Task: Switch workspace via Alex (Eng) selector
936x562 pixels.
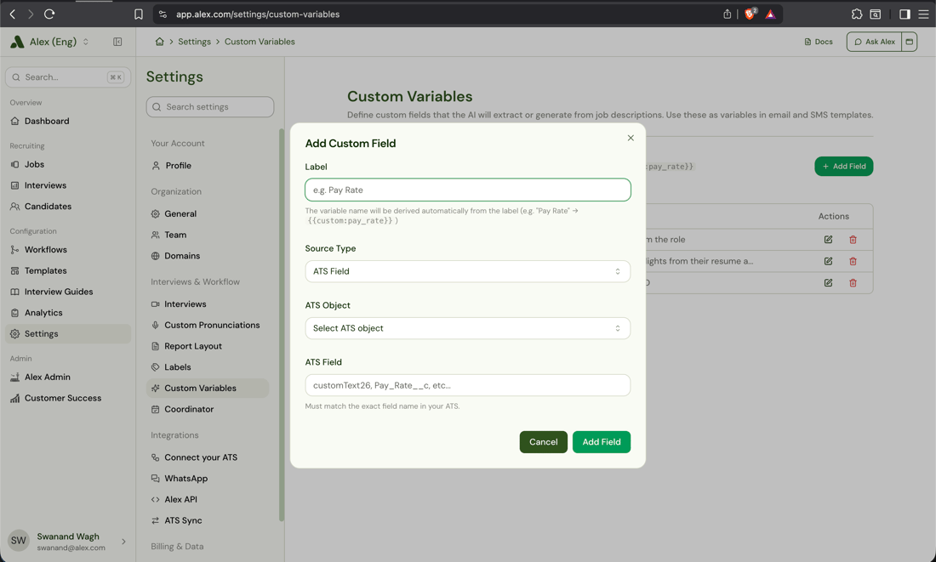Action: pyautogui.click(x=51, y=42)
